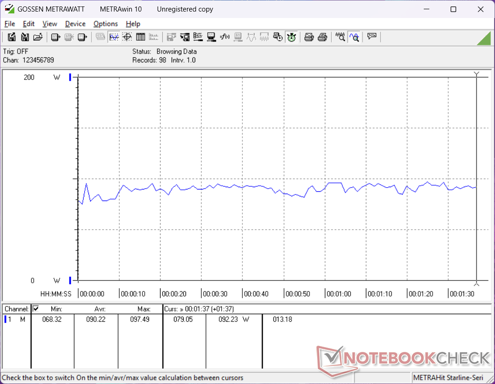Switch to the data table view

pyautogui.click(x=140, y=37)
